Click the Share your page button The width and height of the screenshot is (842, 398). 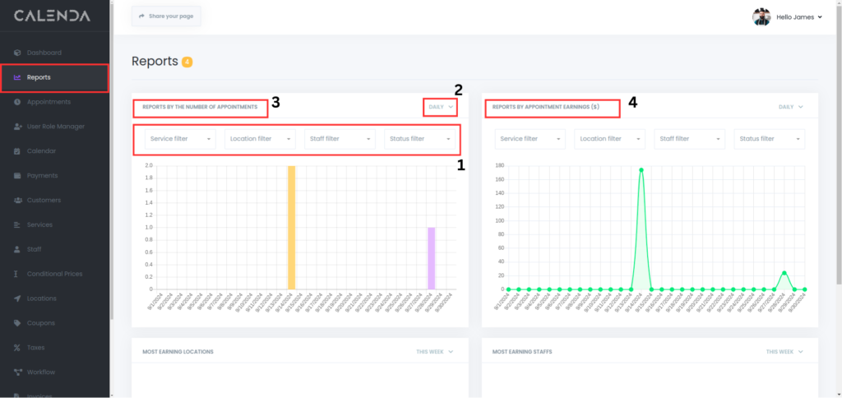point(166,16)
